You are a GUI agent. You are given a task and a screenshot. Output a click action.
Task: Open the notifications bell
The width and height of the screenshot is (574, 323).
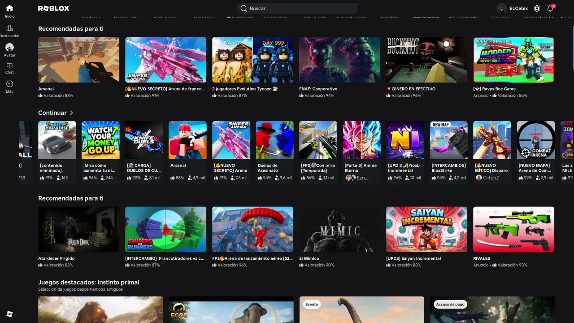pos(550,9)
